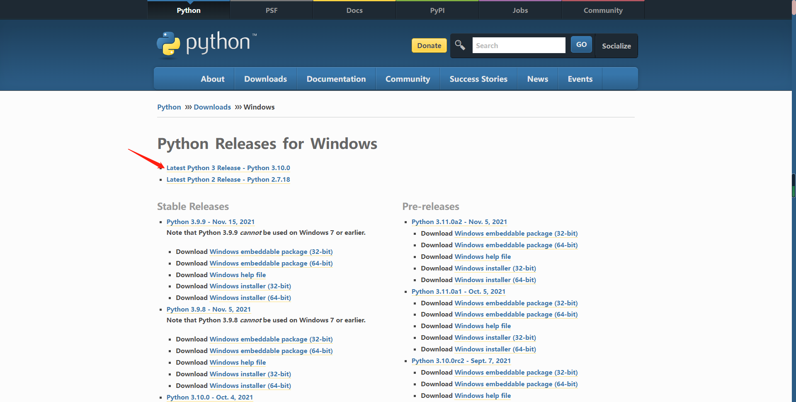
Task: Download 3.9.9 Windows embeddable package (64-bit)
Action: point(271,263)
